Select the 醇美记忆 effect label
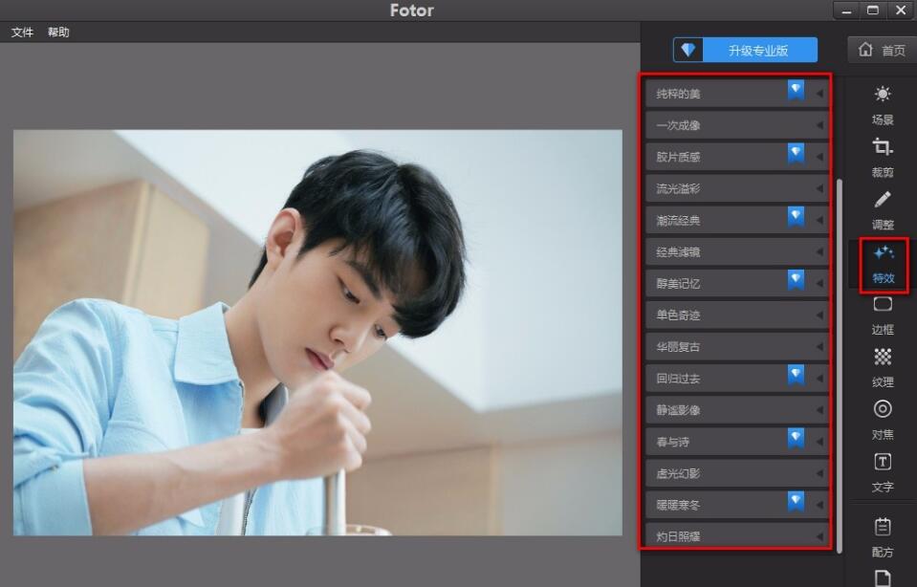917x587 pixels. 678,284
